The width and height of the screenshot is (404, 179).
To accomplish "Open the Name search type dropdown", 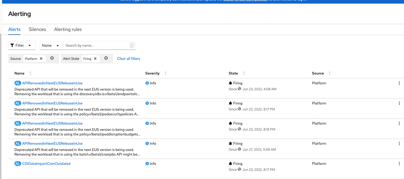I will (x=50, y=46).
